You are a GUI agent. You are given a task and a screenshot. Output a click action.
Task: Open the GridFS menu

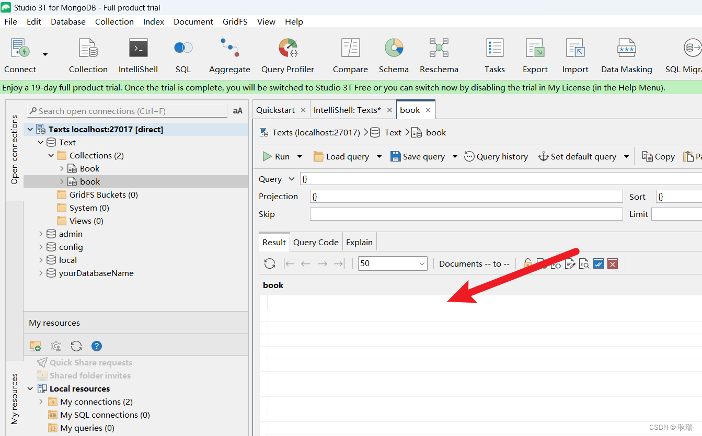point(235,21)
